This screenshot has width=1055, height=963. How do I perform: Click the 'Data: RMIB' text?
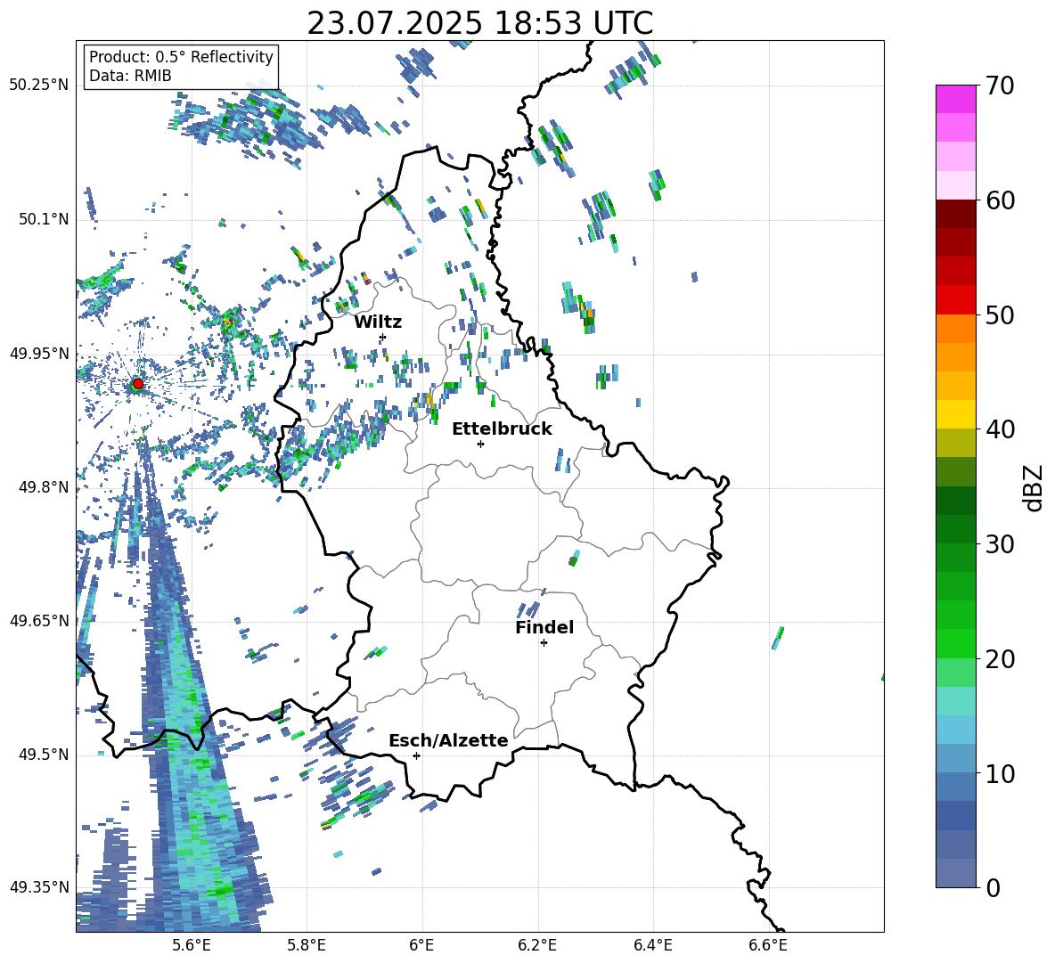(x=130, y=76)
